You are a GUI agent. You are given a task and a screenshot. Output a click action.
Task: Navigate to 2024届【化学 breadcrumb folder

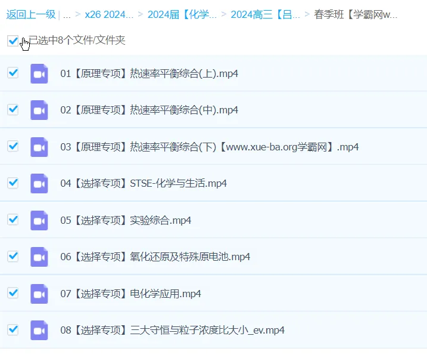click(182, 14)
